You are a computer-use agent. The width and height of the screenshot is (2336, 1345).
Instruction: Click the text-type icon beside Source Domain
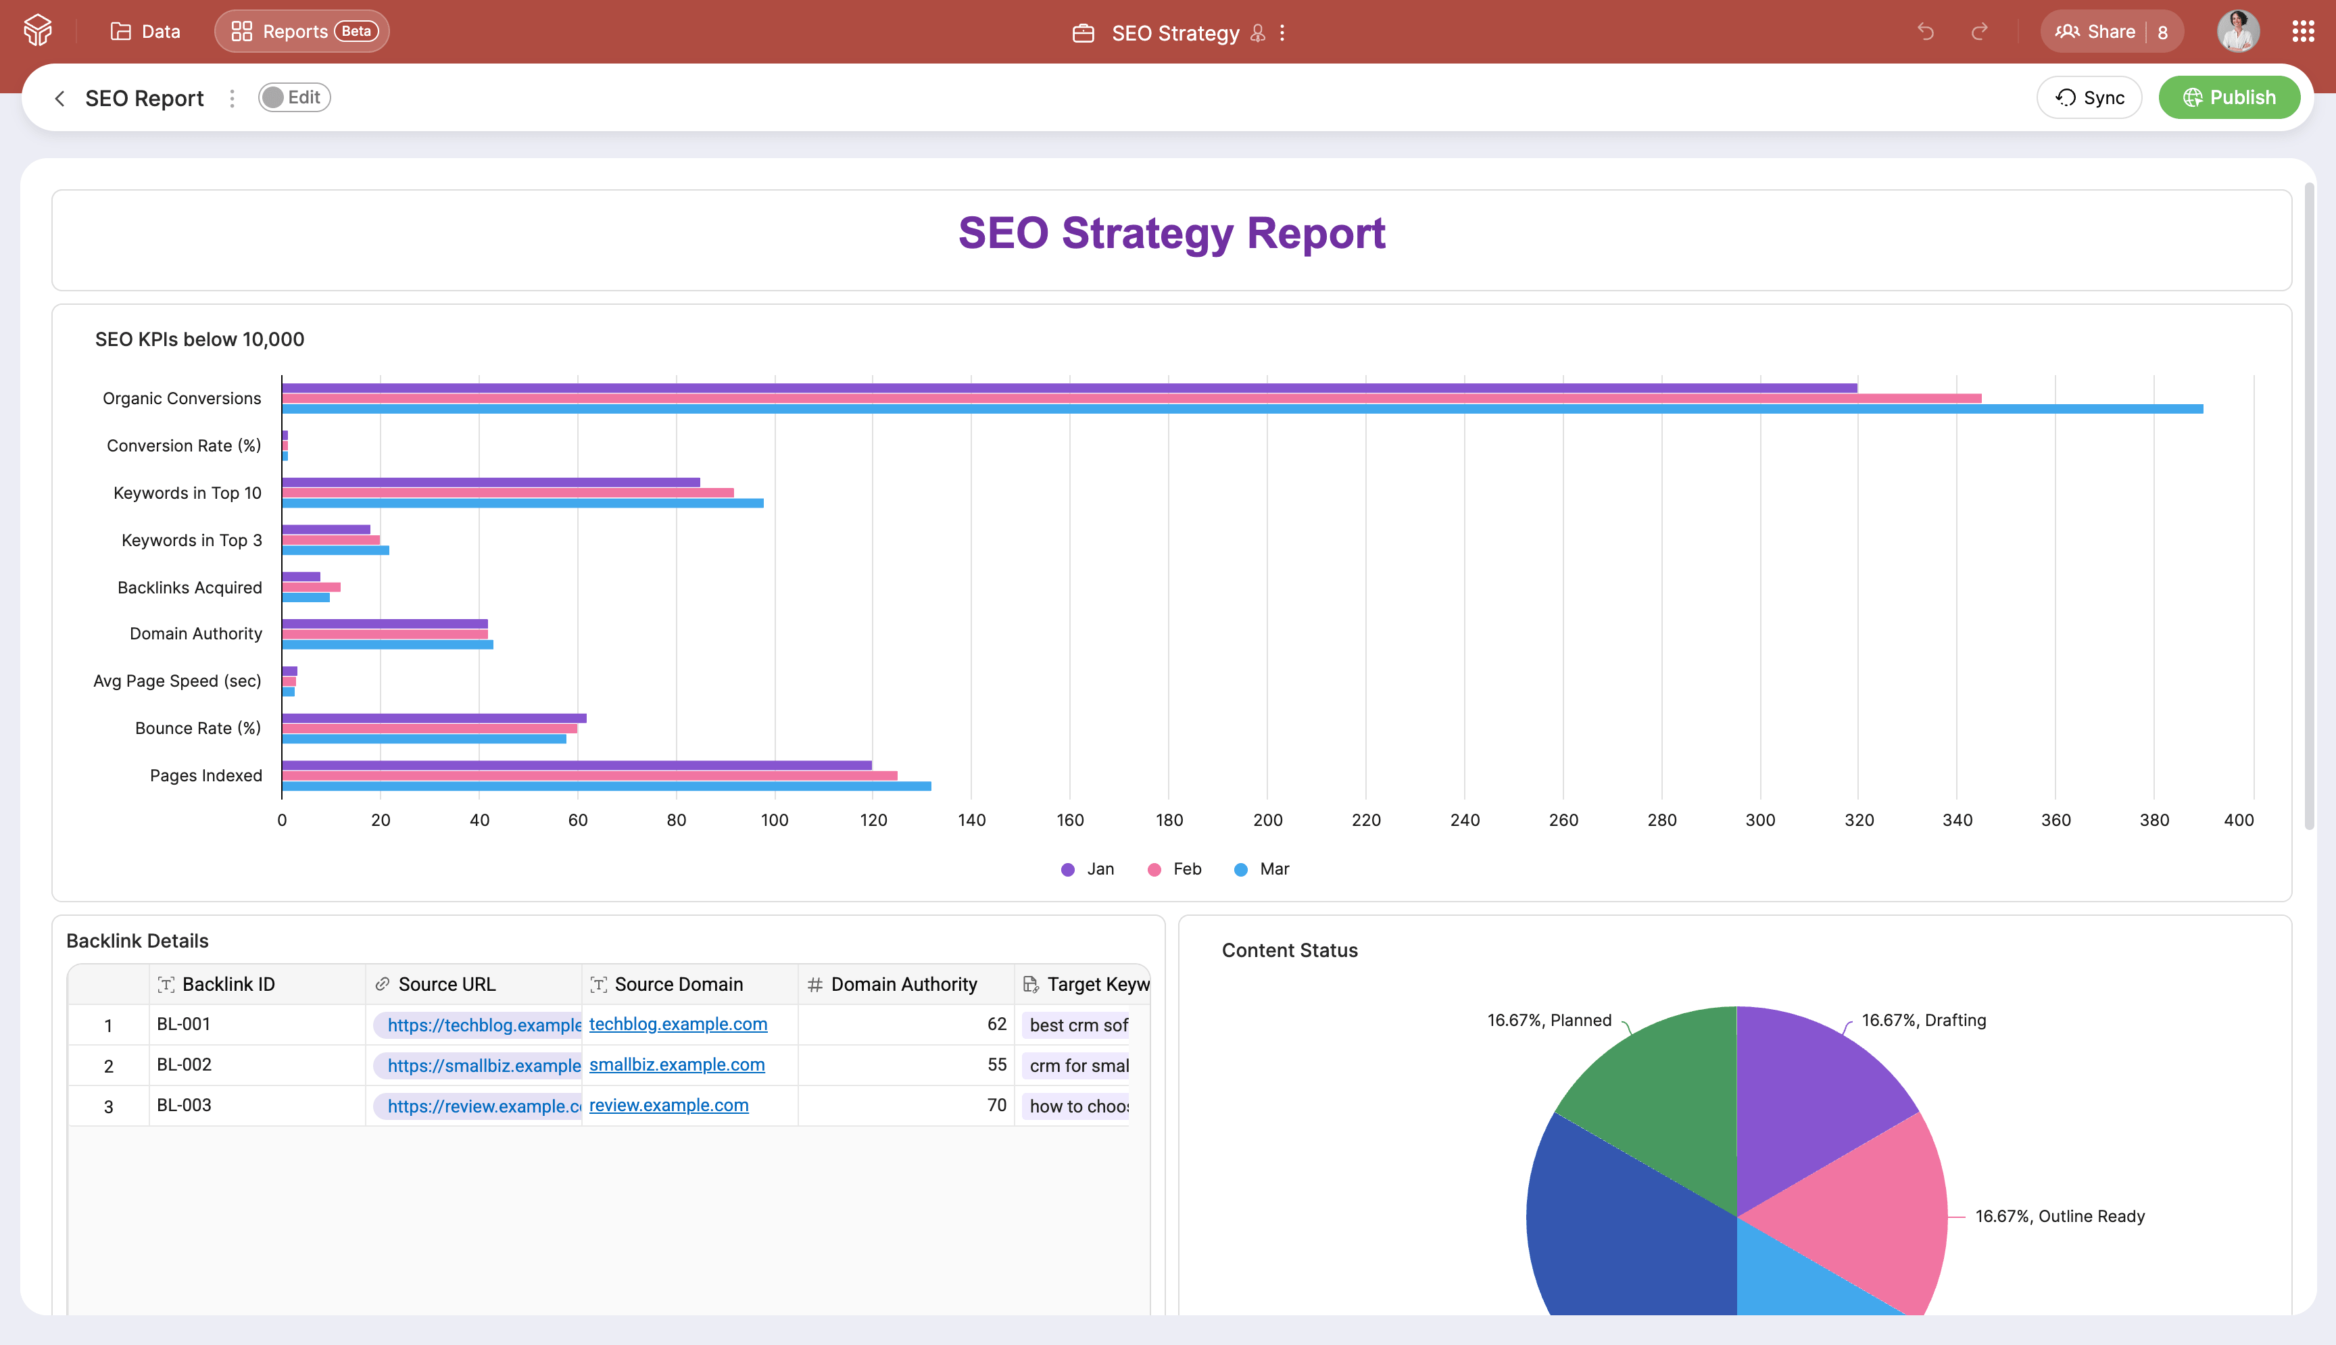tap(599, 985)
